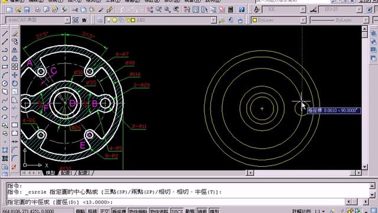Image resolution: width=378 pixels, height=213 pixels.
Task: Select the Polygon tool
Action: coord(5,59)
